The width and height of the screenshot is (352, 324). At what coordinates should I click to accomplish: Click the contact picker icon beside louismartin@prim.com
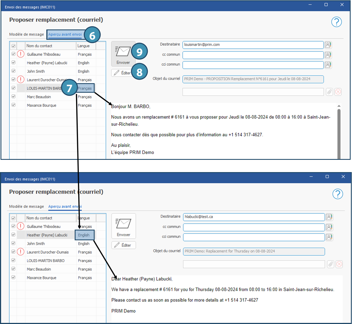point(328,45)
